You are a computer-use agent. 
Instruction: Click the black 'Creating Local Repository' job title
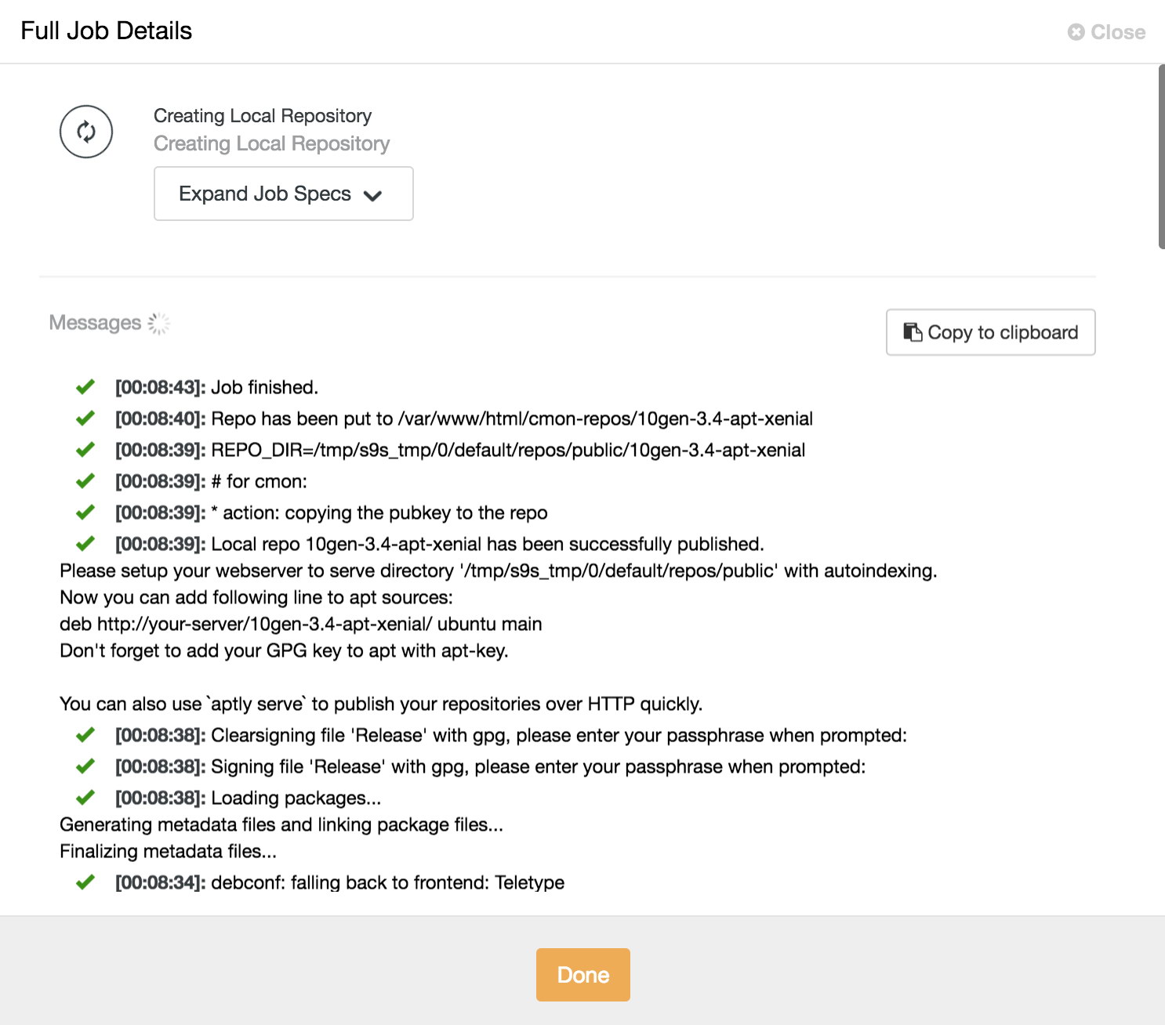click(x=263, y=116)
